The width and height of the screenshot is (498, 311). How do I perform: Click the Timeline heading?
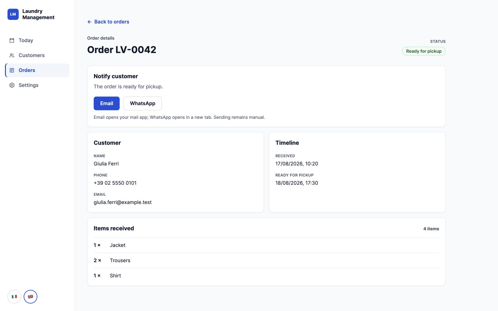[x=287, y=143]
